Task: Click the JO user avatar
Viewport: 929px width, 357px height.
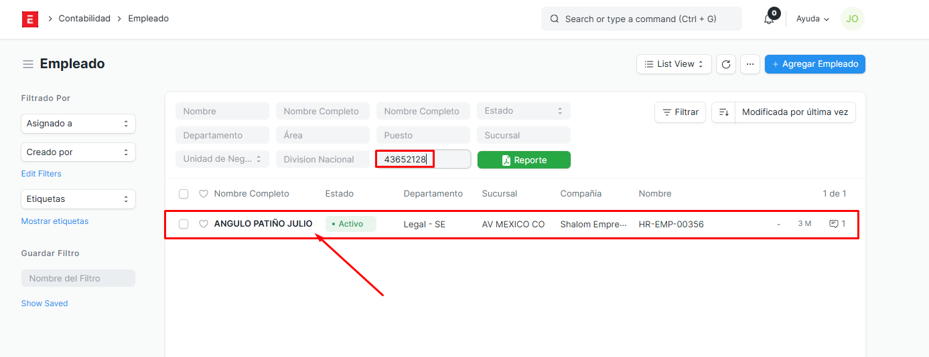Action: pos(852,19)
